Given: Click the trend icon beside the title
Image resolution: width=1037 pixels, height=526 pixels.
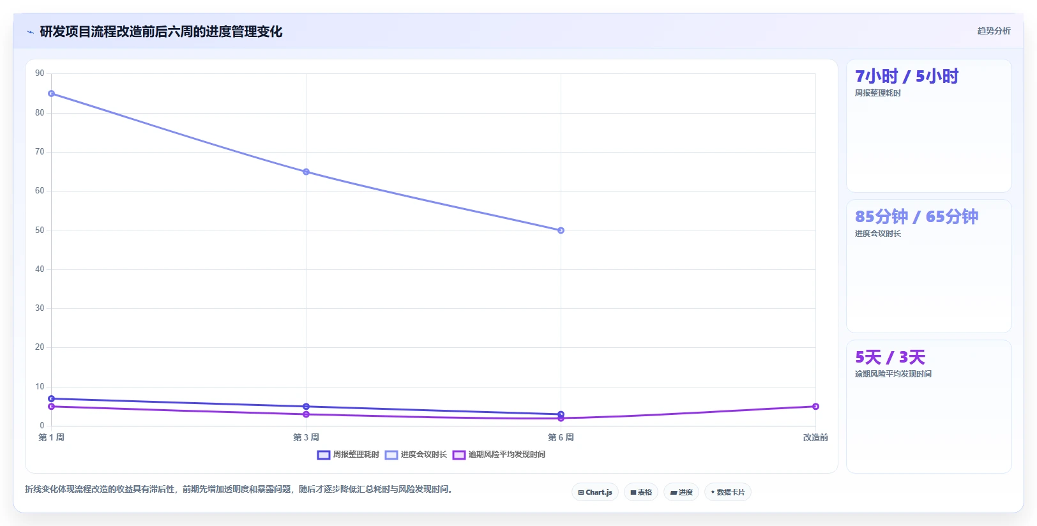Looking at the screenshot, I should click(x=30, y=32).
